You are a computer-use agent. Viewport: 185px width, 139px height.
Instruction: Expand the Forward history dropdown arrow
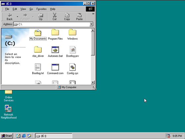[33, 17]
